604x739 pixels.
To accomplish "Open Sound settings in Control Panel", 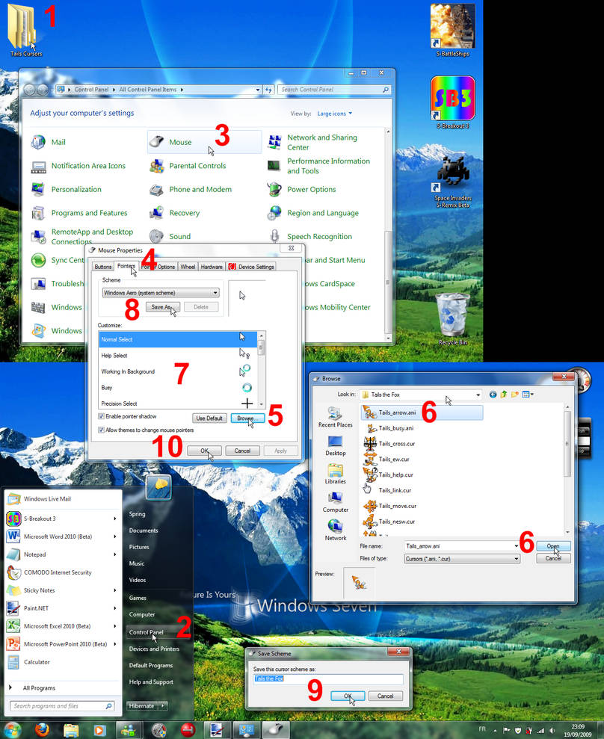I will tap(170, 236).
